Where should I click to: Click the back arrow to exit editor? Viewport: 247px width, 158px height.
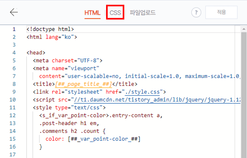(14, 12)
